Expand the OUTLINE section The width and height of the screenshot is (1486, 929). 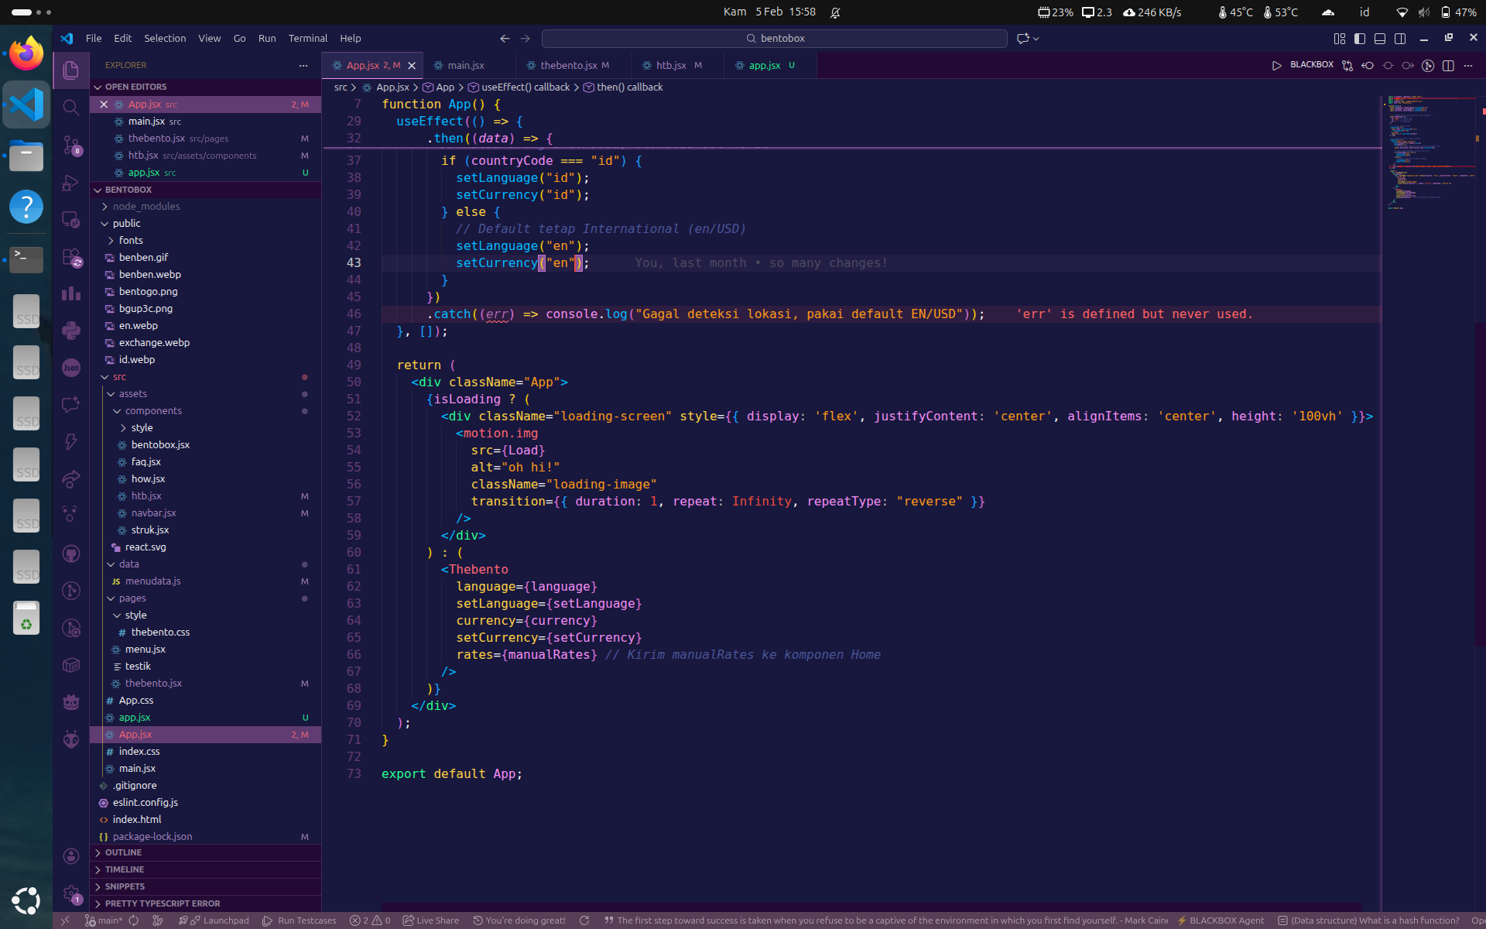pos(123,852)
